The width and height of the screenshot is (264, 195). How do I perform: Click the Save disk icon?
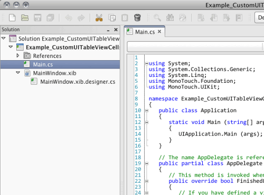[37, 18]
